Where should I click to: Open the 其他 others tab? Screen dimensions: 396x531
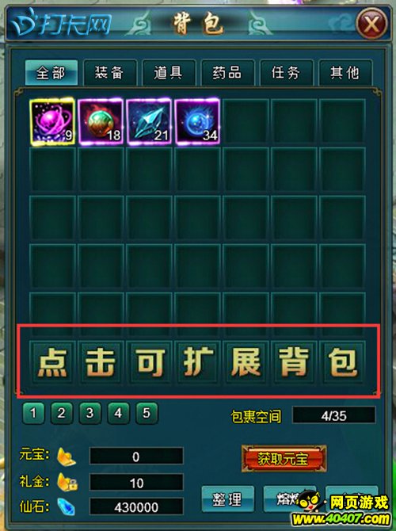coord(345,72)
